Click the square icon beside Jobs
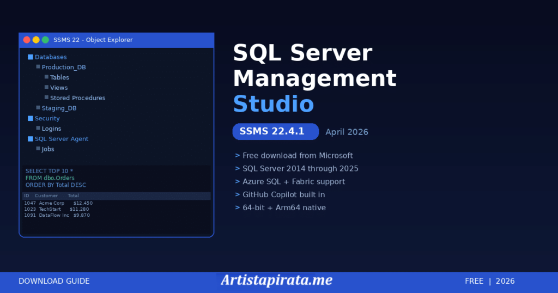The width and height of the screenshot is (558, 293). (x=38, y=149)
